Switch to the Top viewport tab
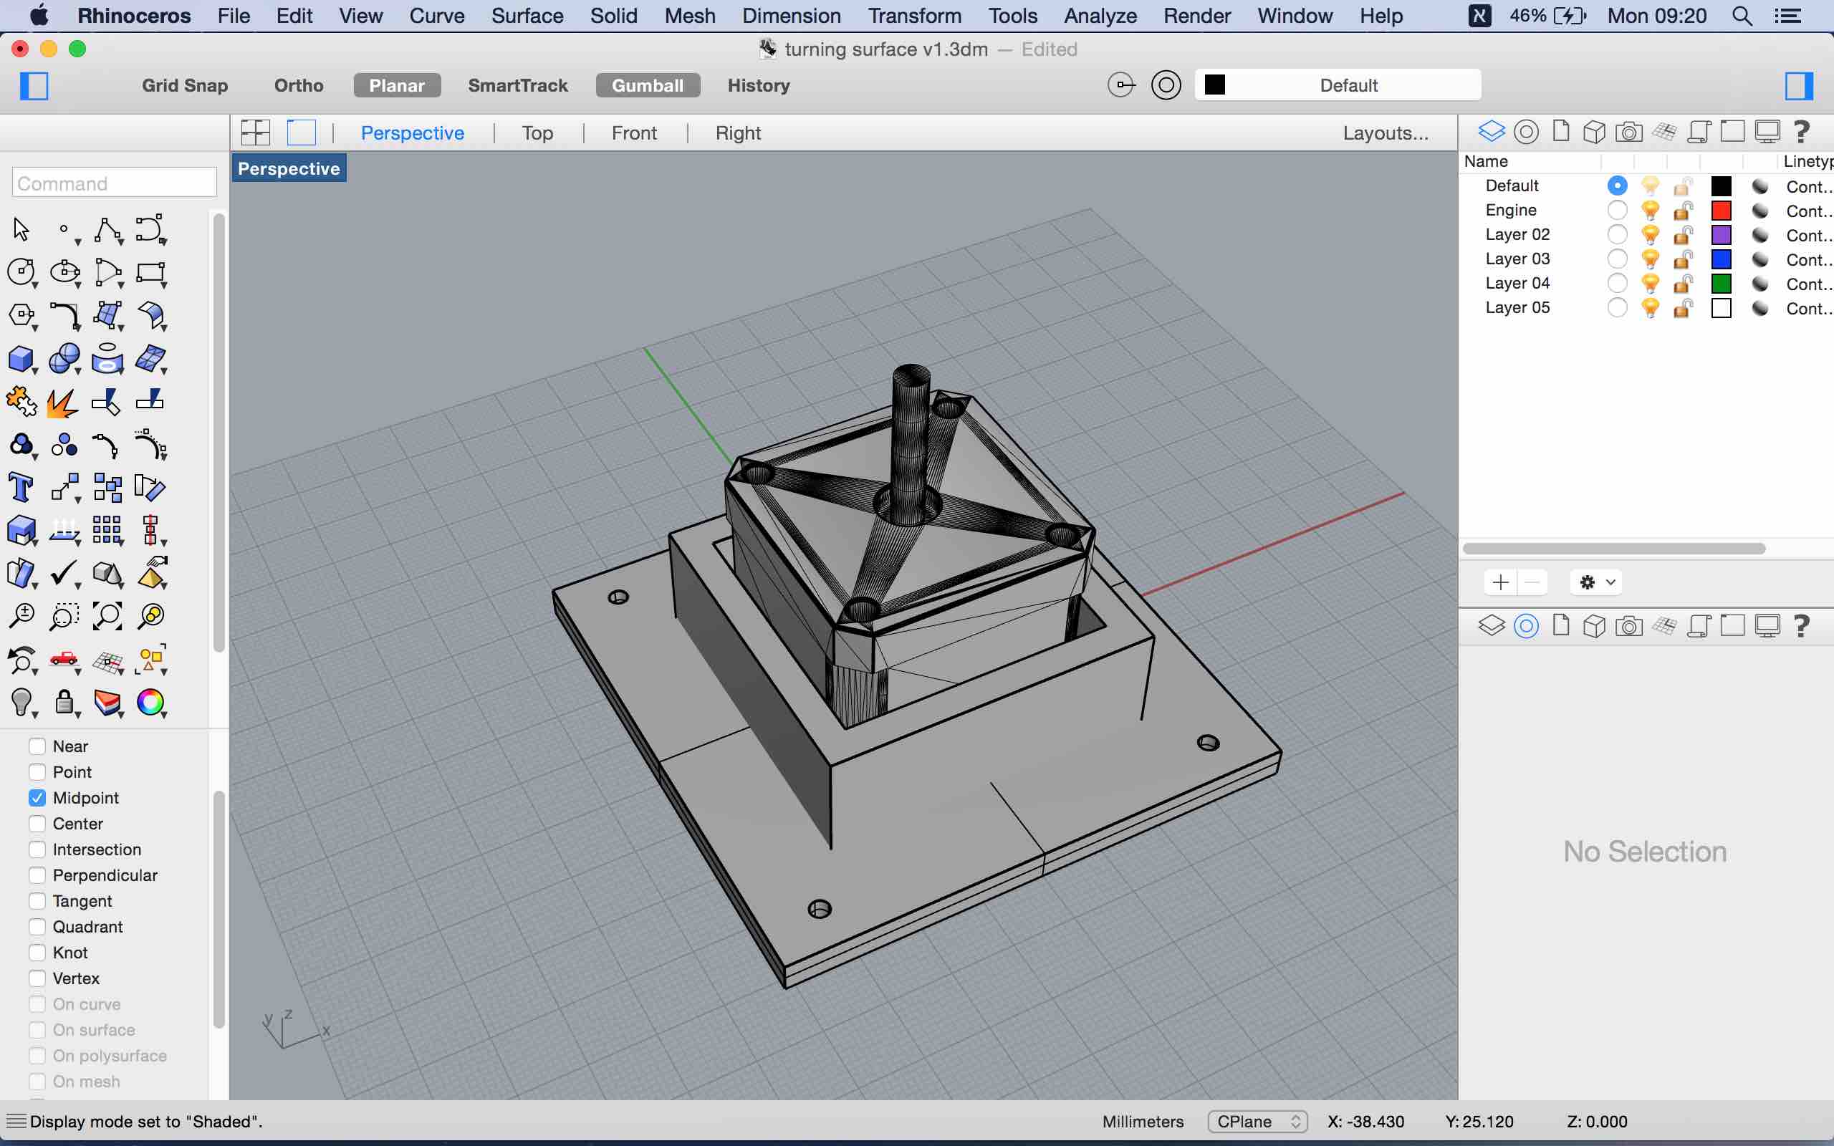Viewport: 1834px width, 1146px height. click(x=537, y=133)
